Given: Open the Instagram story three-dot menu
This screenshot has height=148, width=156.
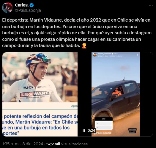Looking at the screenshot, I should click(137, 55).
